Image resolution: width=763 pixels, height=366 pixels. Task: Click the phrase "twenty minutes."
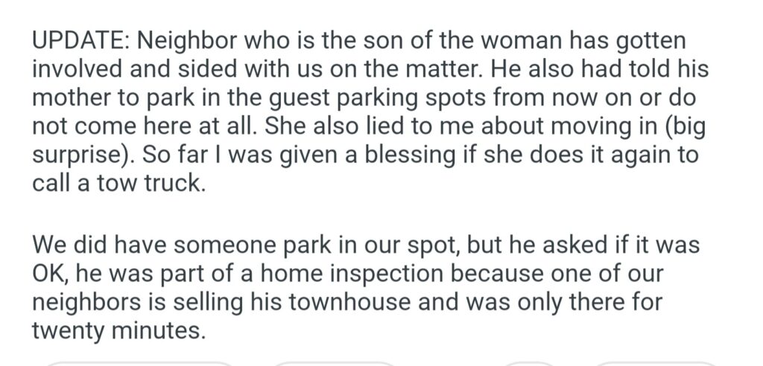[x=117, y=332]
